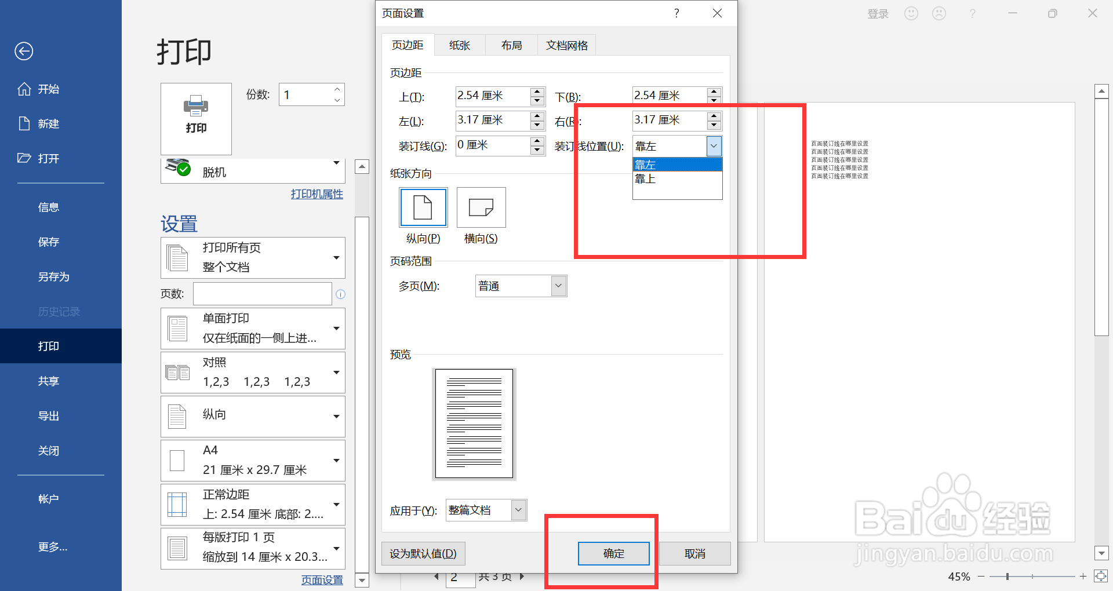Image resolution: width=1113 pixels, height=591 pixels.
Task: Expand the 正常边距 margins dropdown
Action: [253, 505]
